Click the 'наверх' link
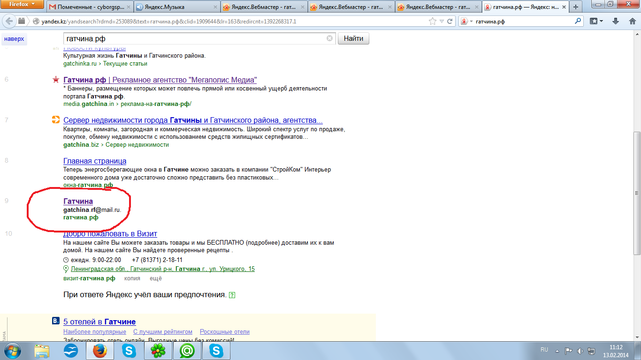The width and height of the screenshot is (641, 360). 14,39
